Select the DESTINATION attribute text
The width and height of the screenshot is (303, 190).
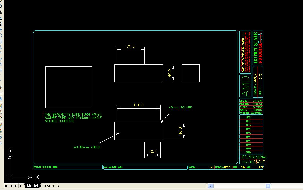(x=257, y=113)
